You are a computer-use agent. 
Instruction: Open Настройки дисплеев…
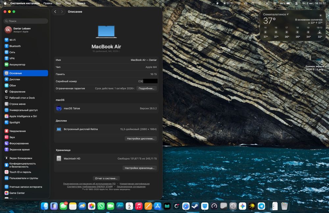[x=140, y=139]
